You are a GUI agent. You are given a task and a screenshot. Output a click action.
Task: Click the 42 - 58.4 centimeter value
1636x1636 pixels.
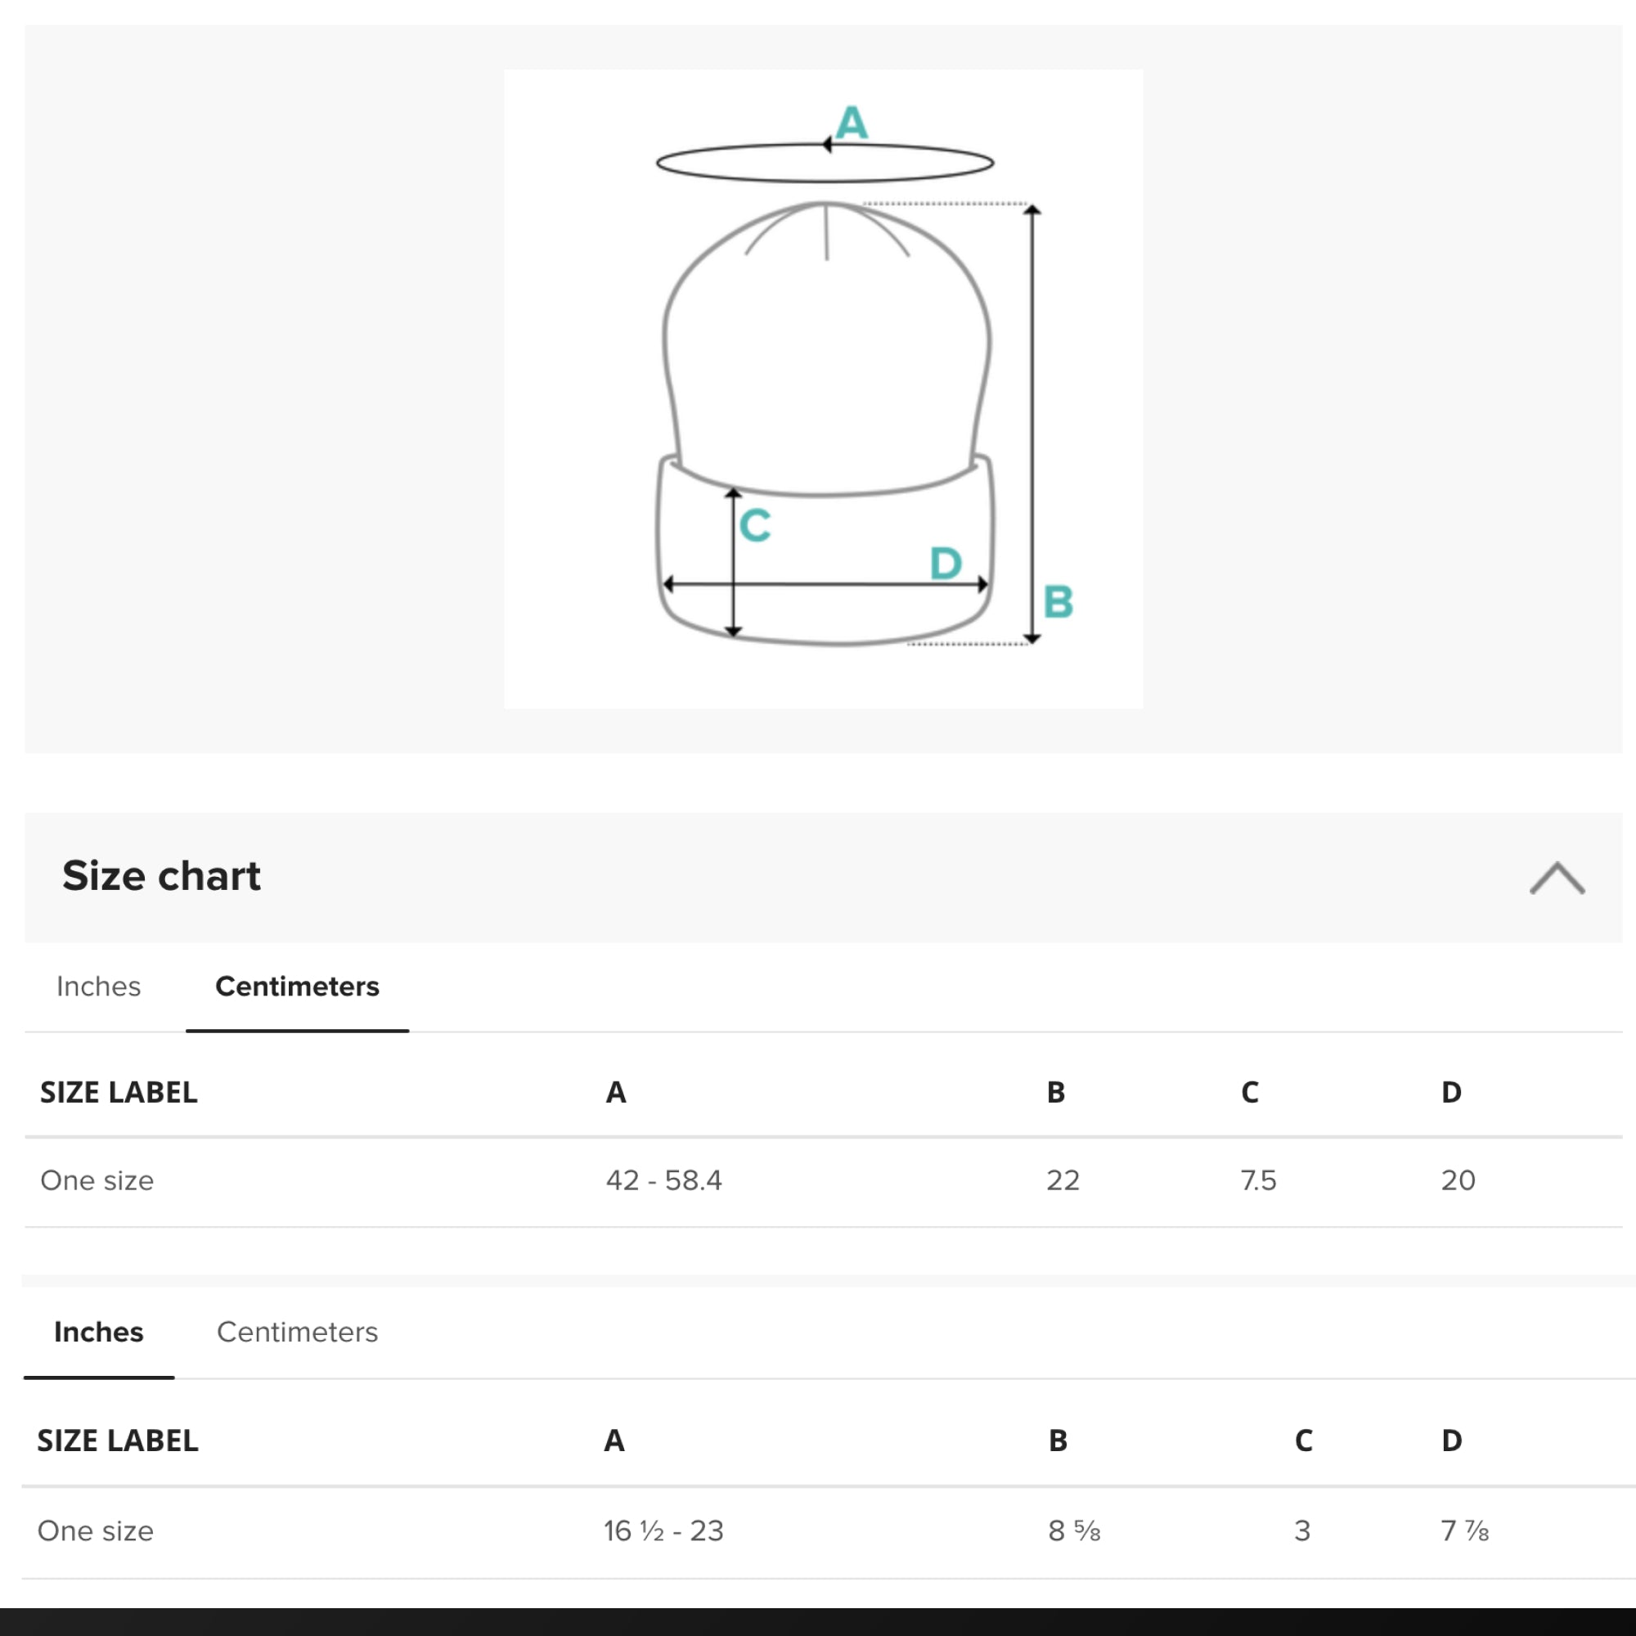click(664, 1180)
